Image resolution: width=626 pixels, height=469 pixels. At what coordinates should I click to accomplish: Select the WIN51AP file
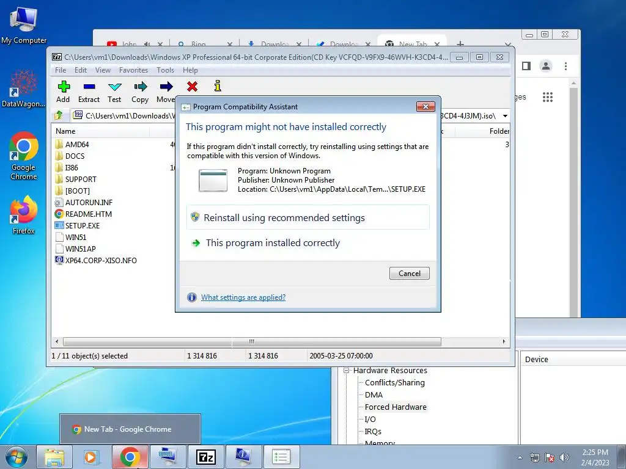pos(80,249)
